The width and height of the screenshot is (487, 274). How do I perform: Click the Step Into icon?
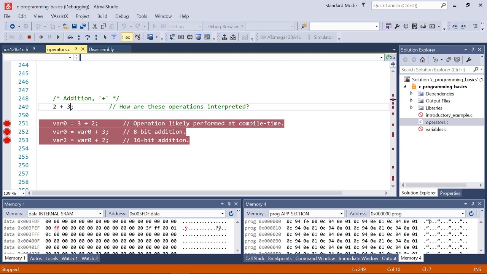pyautogui.click(x=79, y=37)
